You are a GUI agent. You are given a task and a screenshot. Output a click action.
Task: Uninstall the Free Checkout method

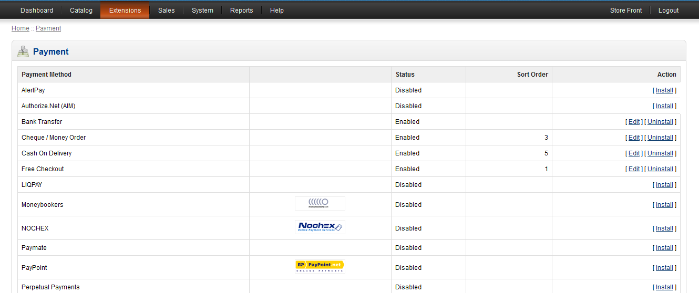(660, 169)
